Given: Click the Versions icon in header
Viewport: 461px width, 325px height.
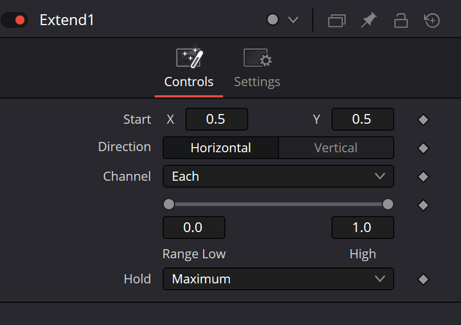Looking at the screenshot, I should pos(337,21).
